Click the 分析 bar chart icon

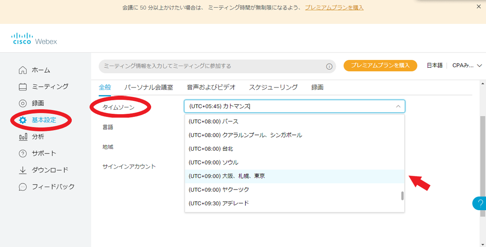(23, 137)
